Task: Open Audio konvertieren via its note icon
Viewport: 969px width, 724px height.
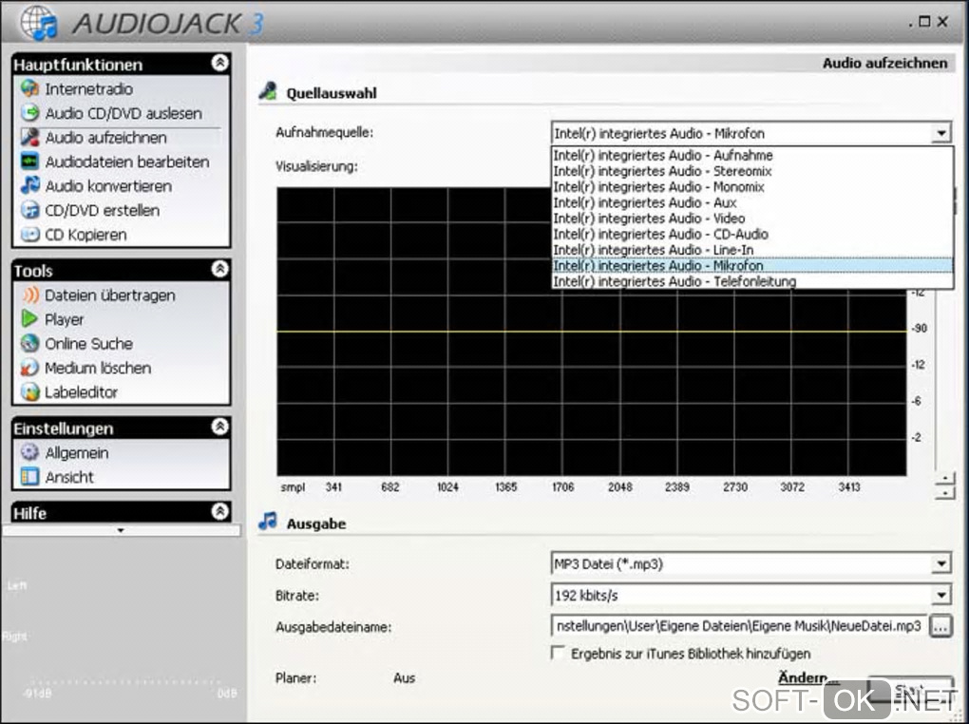Action: pos(30,186)
